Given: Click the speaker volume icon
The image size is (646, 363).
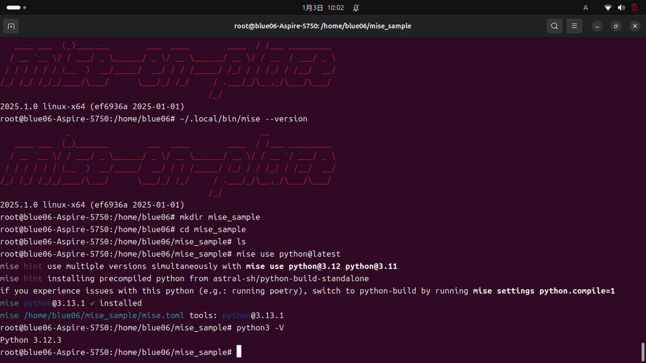Looking at the screenshot, I should [x=621, y=8].
